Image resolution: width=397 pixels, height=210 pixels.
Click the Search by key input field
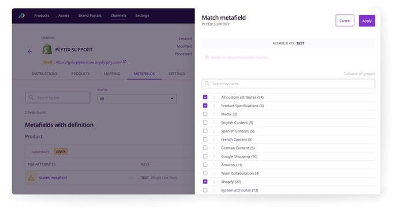click(x=58, y=97)
